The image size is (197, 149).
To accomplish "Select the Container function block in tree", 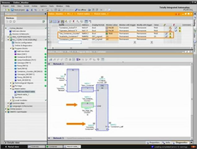I will click(22, 57).
